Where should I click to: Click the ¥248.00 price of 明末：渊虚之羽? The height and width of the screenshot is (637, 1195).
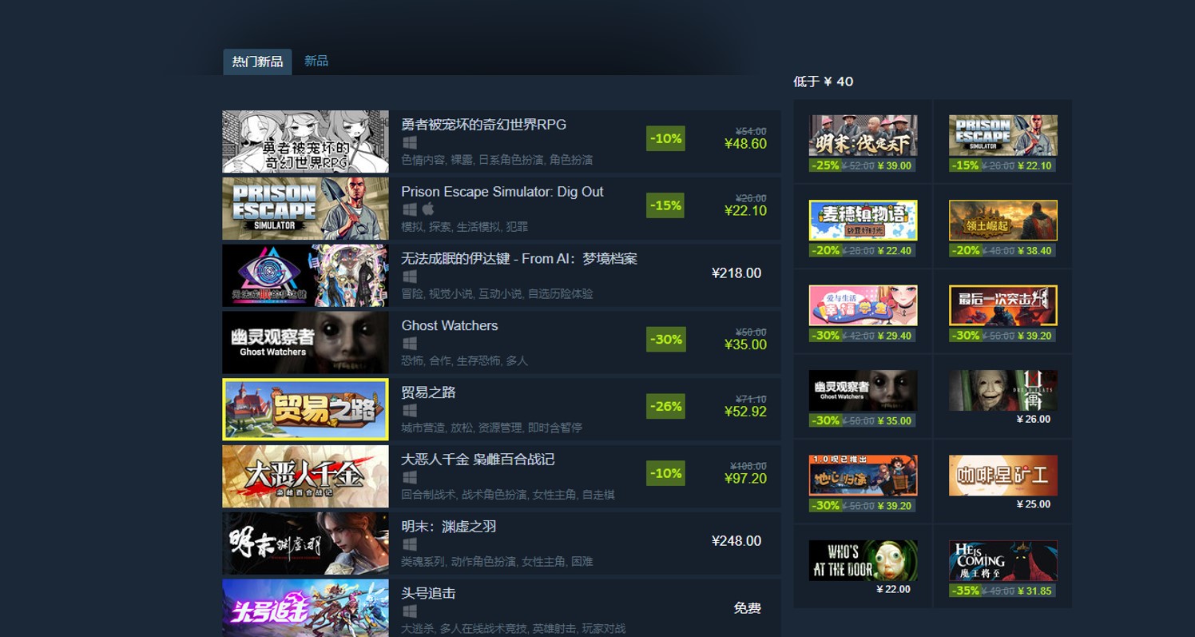click(x=736, y=541)
